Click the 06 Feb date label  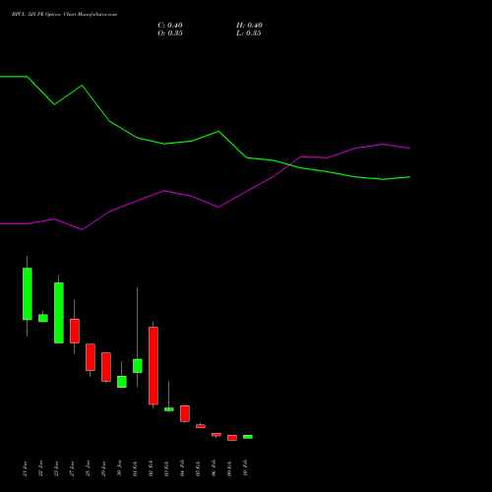click(215, 468)
